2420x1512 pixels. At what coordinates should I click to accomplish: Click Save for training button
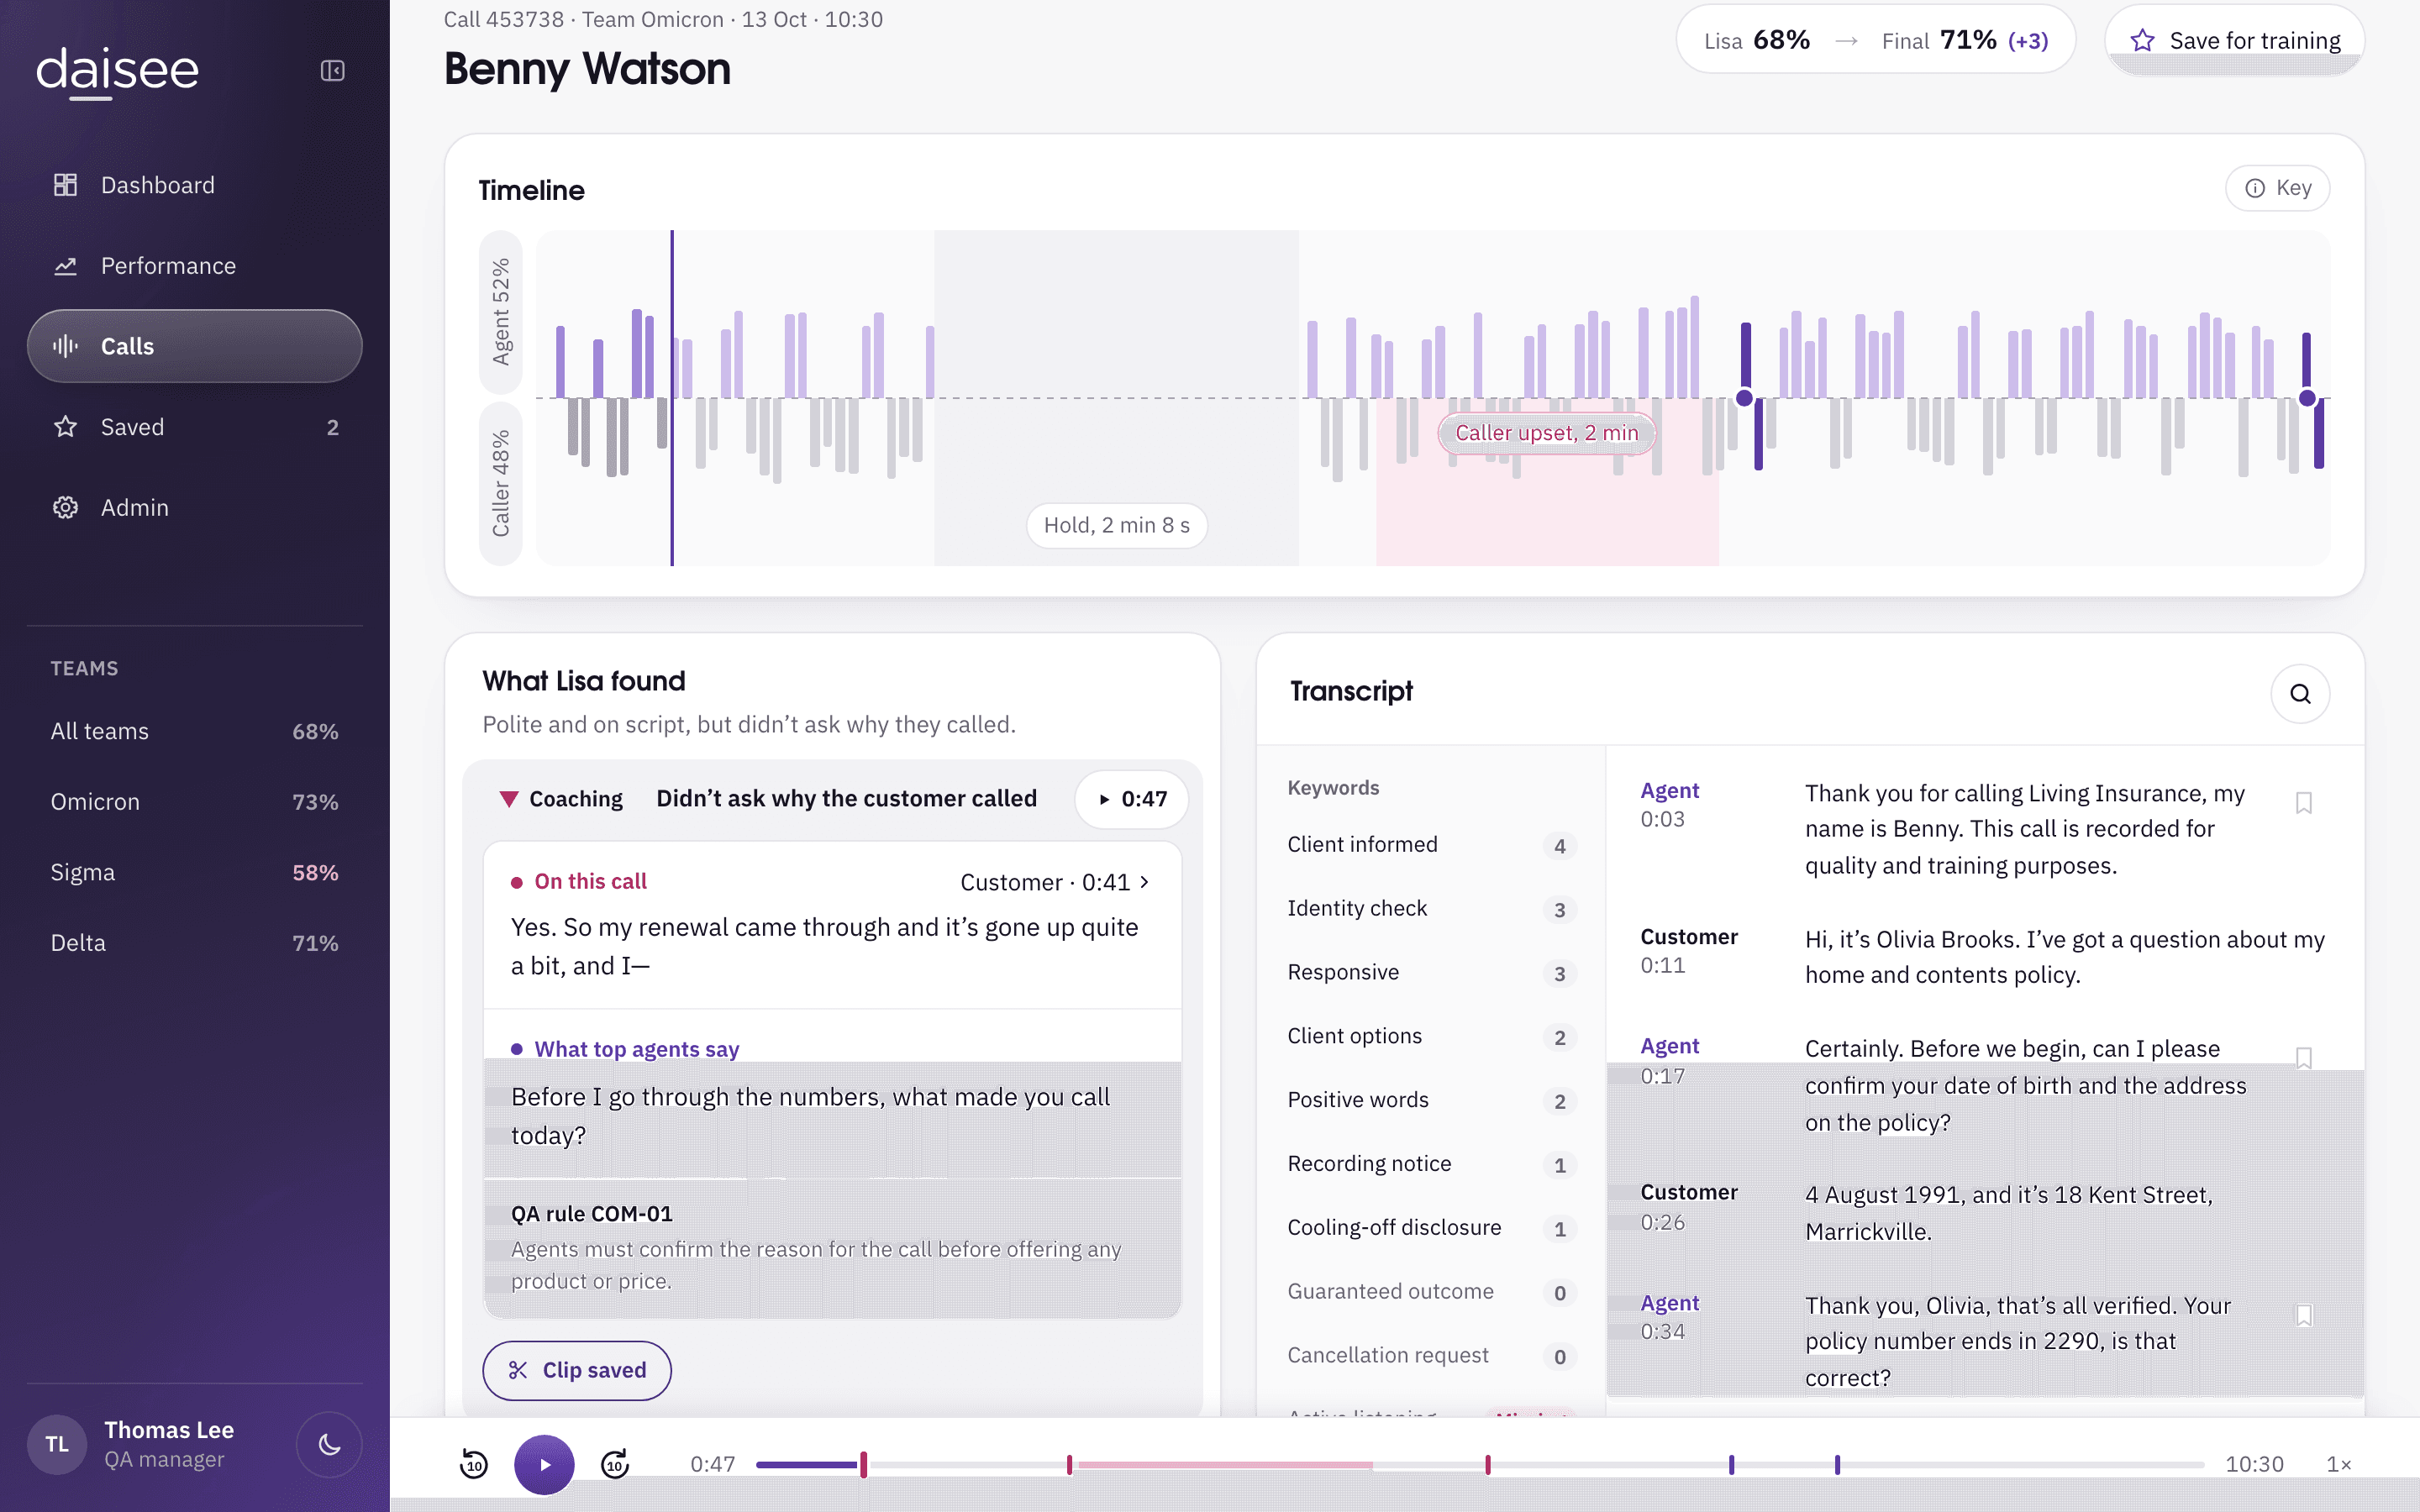[x=2235, y=40]
